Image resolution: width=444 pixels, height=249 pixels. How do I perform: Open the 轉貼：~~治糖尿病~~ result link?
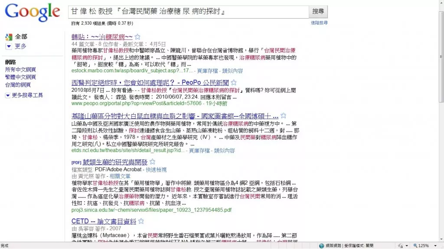[x=102, y=37]
